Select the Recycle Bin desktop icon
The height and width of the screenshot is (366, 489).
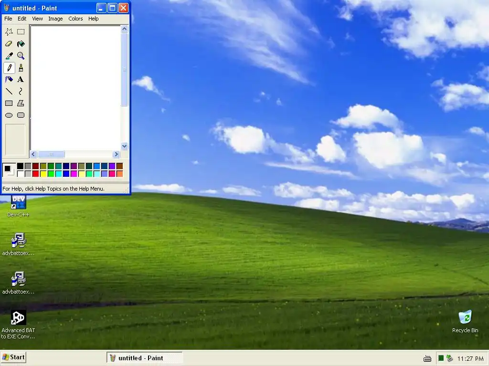pos(465,322)
